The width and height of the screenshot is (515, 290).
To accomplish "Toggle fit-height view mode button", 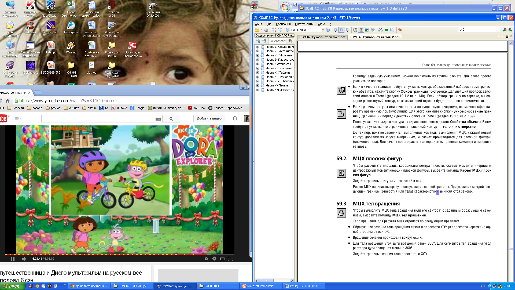I will pos(347,30).
